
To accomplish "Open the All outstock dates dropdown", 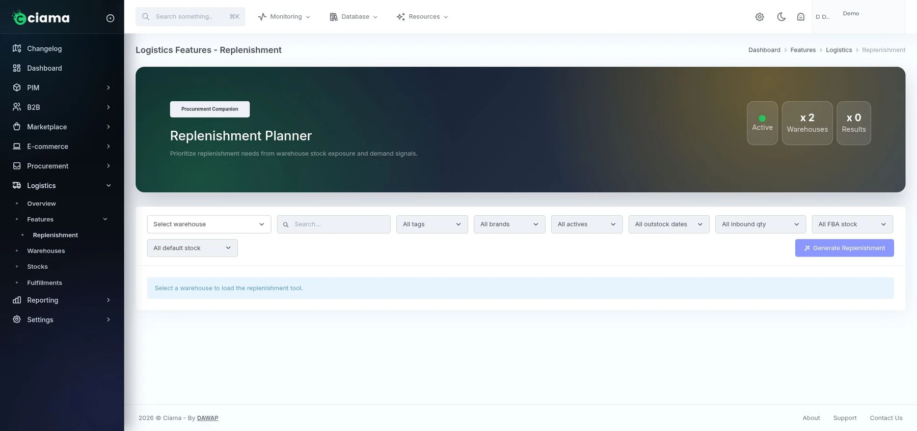I will (x=669, y=224).
